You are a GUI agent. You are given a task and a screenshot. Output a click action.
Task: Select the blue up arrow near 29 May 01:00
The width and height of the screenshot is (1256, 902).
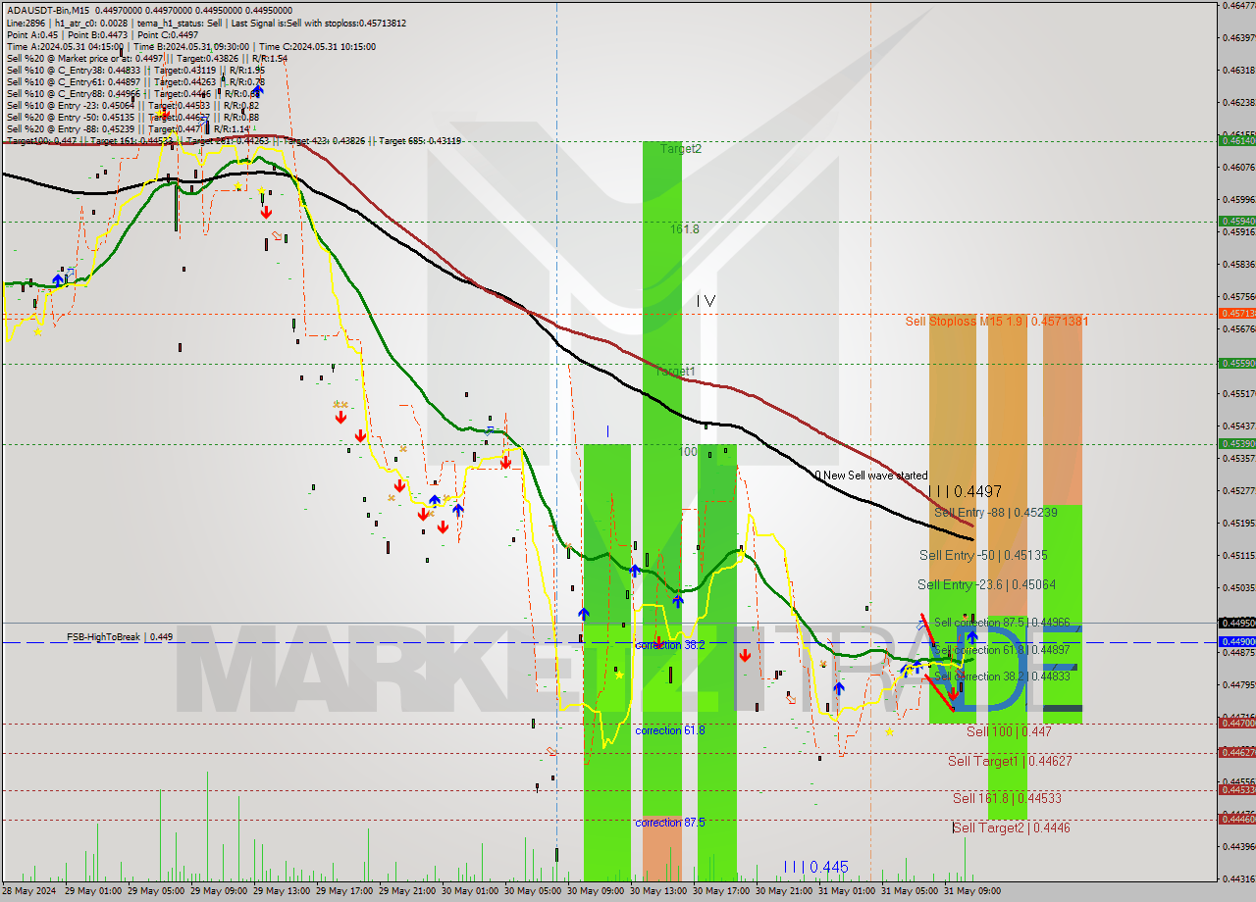point(58,279)
